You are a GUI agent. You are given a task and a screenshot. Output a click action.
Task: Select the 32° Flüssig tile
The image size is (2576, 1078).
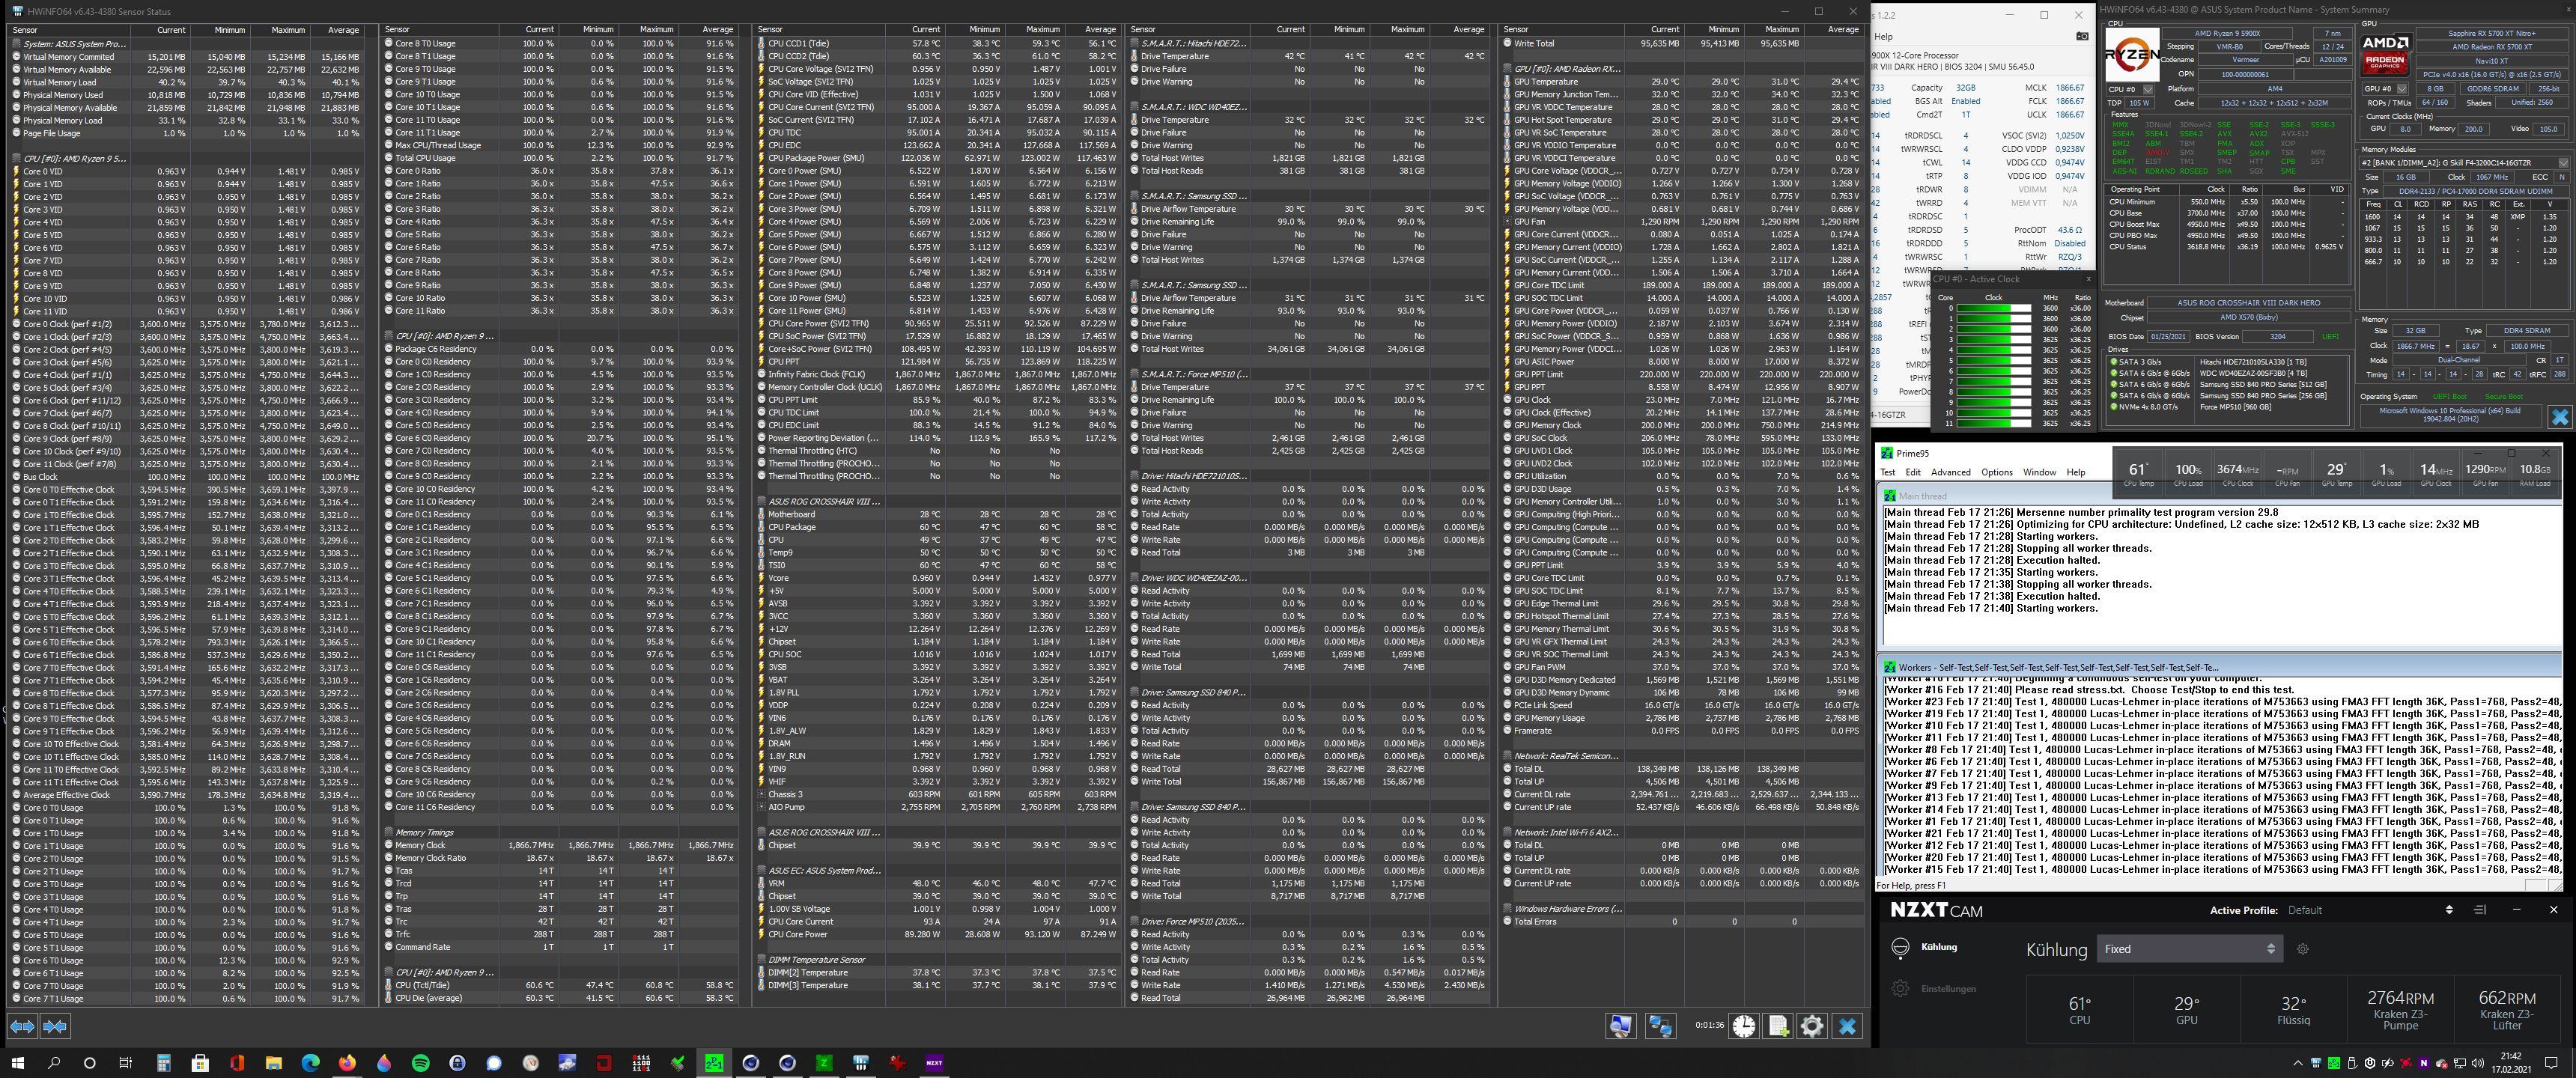point(2293,1010)
